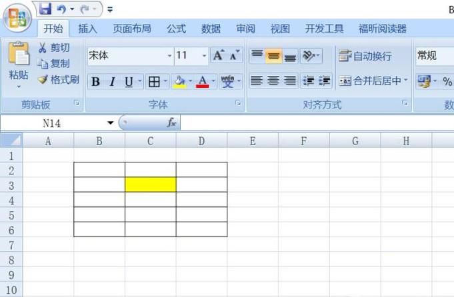
Task: Open the 福昕阅读器 tab
Action: 383,29
